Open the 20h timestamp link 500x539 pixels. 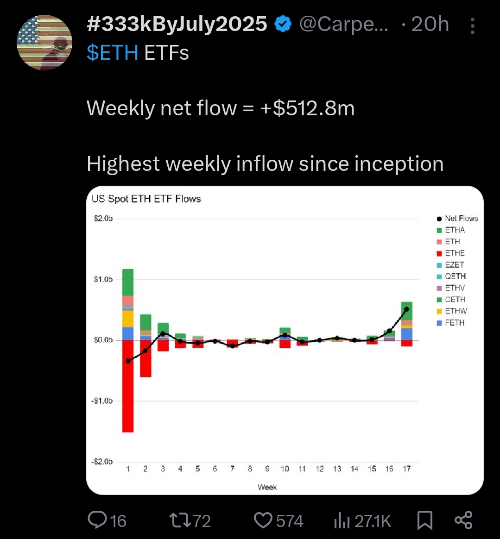430,25
